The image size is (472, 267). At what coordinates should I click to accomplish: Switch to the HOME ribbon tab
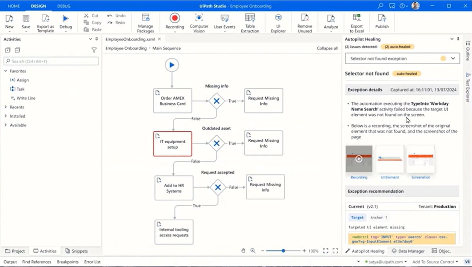click(14, 6)
